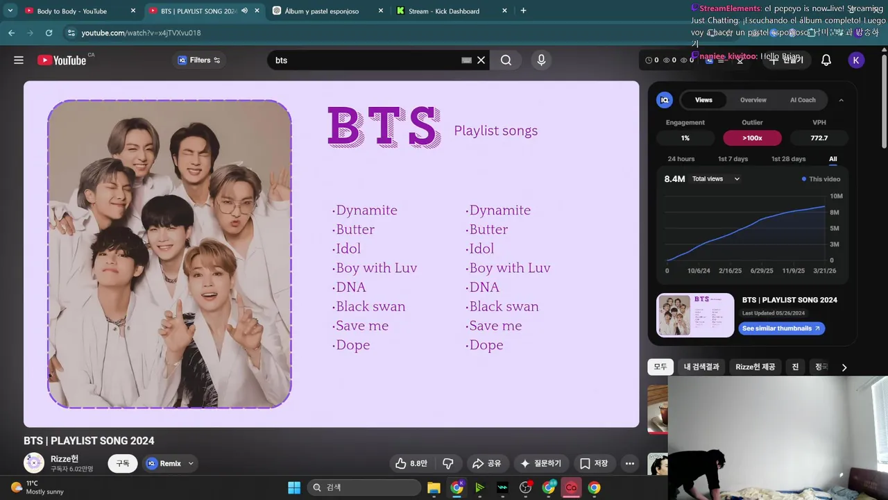Select the 1st 7 days range
This screenshot has height=500, width=888.
pos(733,159)
